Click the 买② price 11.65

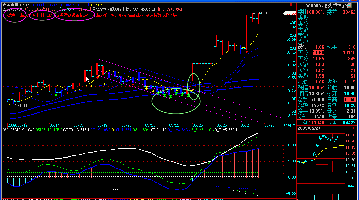tap(318, 59)
